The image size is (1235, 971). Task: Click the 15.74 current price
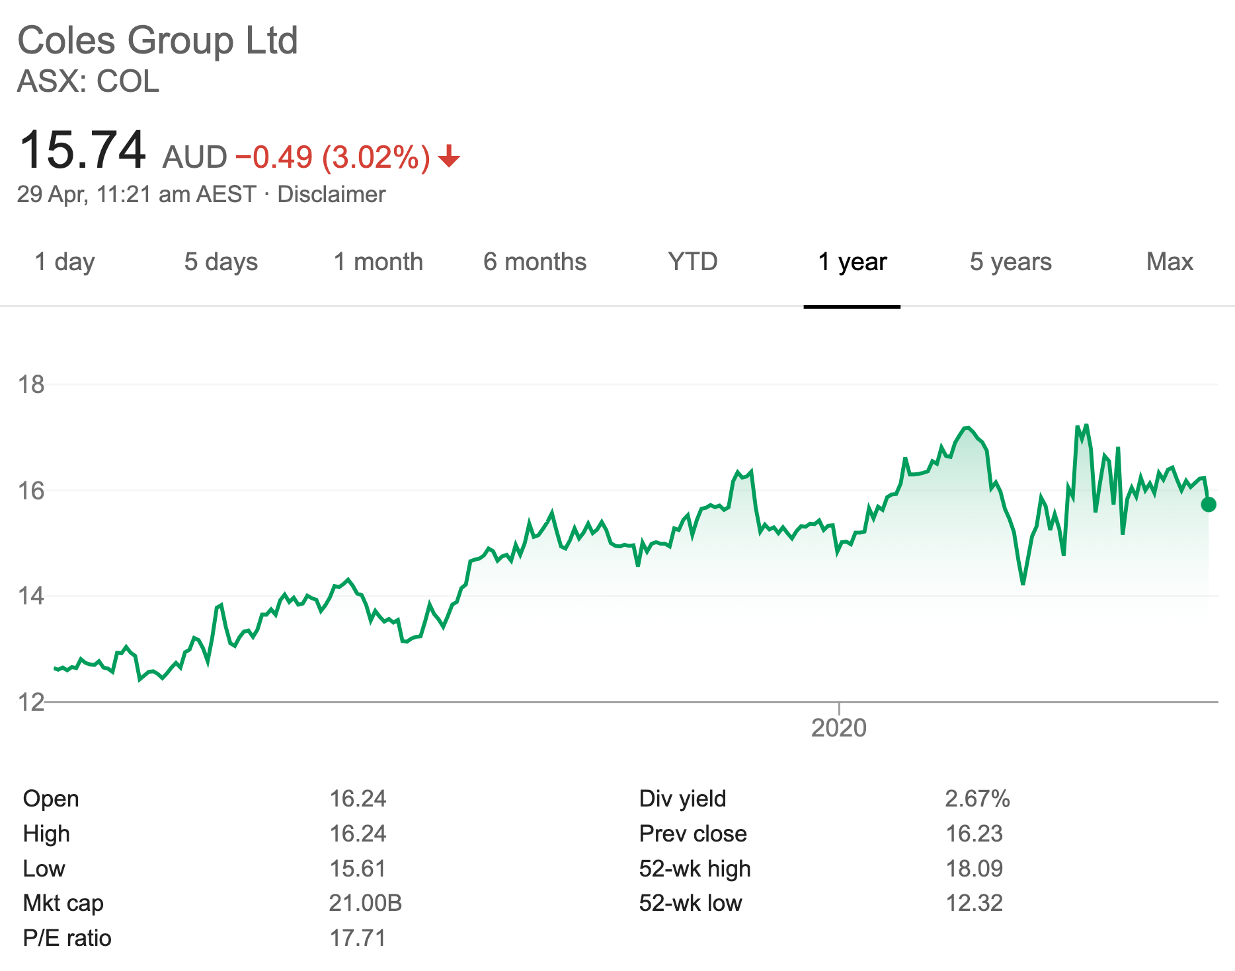83,149
